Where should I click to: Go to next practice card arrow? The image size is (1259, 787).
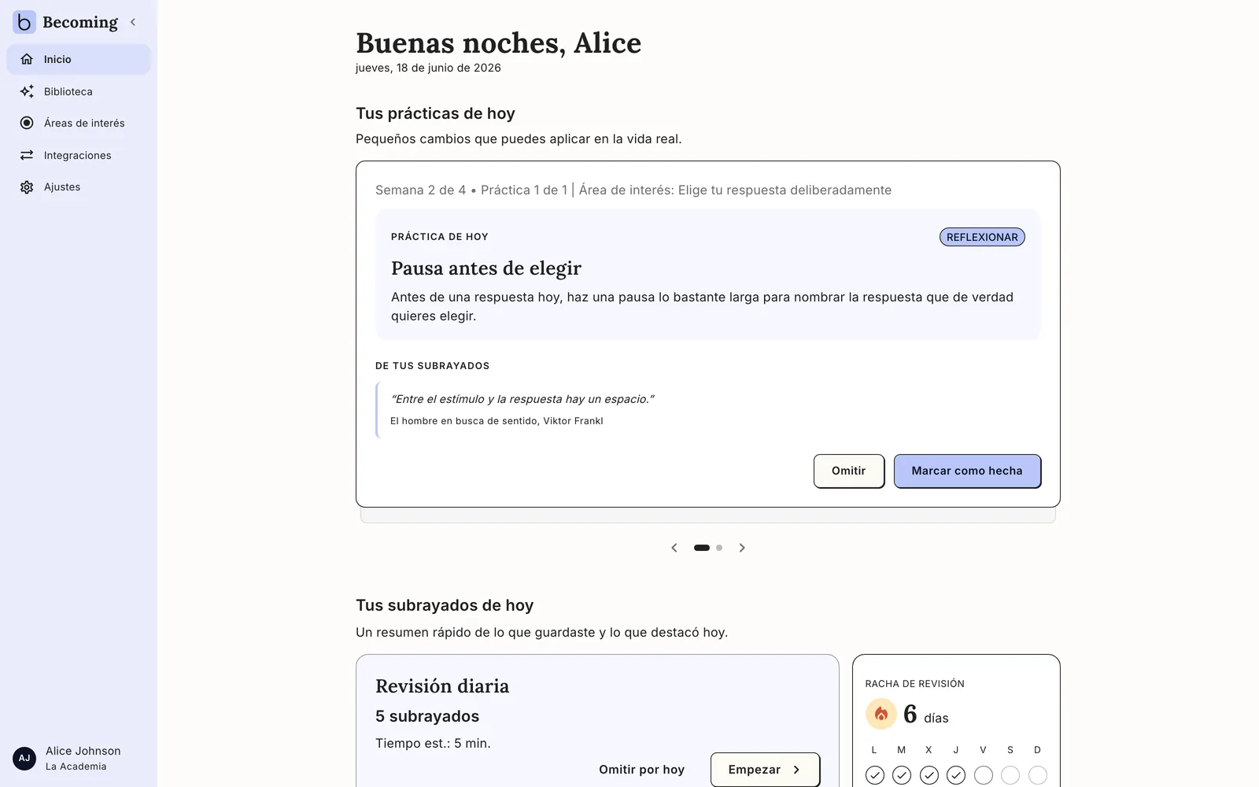click(742, 548)
